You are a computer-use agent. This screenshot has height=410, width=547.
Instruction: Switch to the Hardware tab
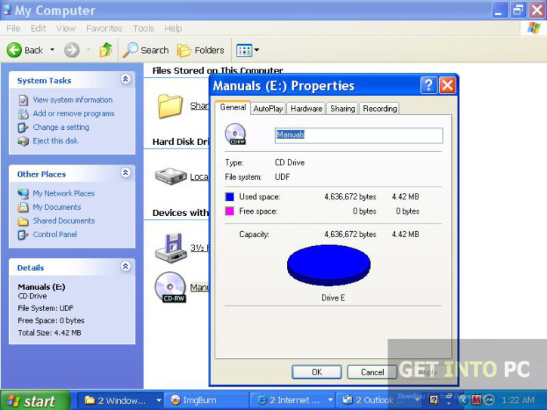[x=306, y=109]
